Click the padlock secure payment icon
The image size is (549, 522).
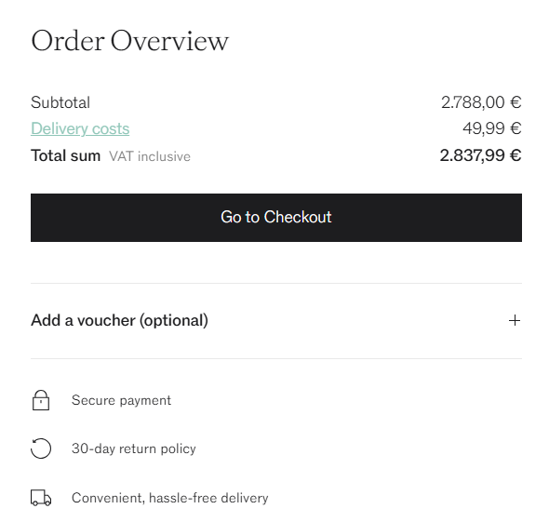point(41,400)
